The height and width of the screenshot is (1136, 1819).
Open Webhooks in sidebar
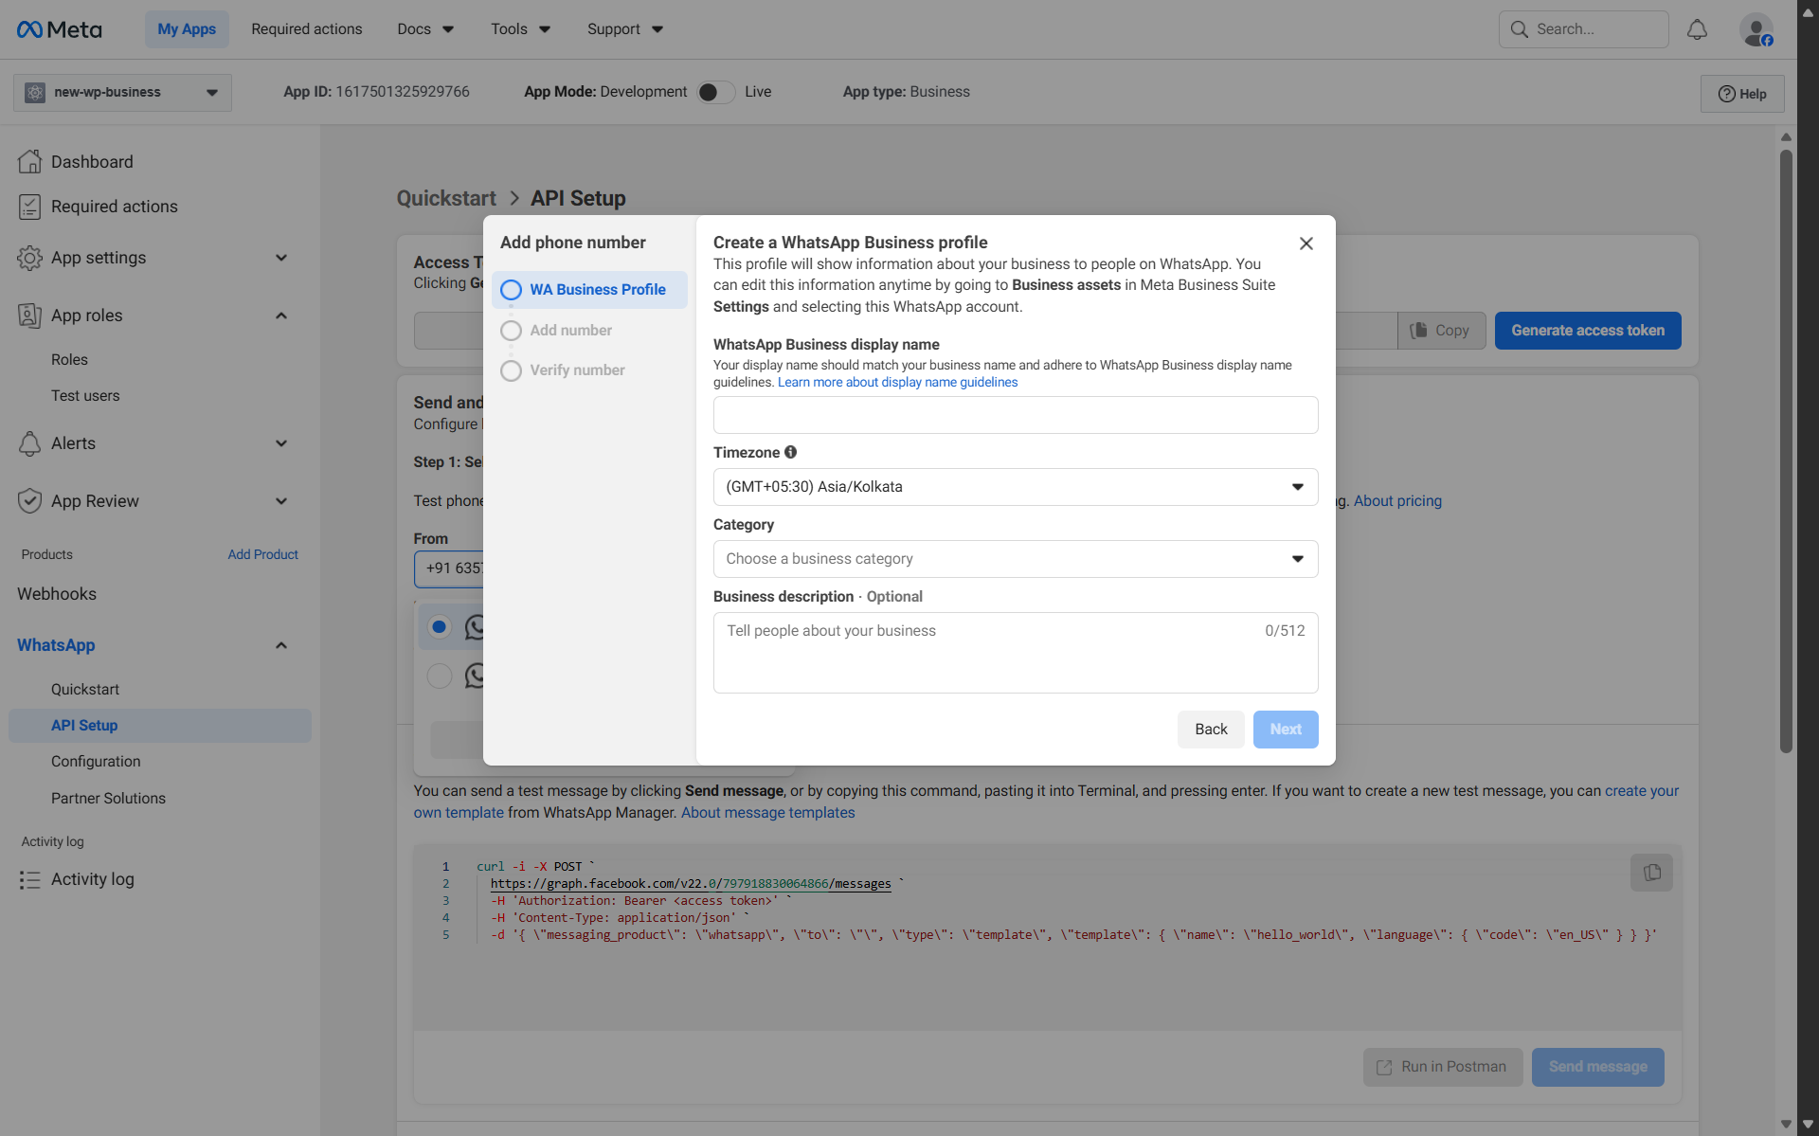click(x=57, y=594)
